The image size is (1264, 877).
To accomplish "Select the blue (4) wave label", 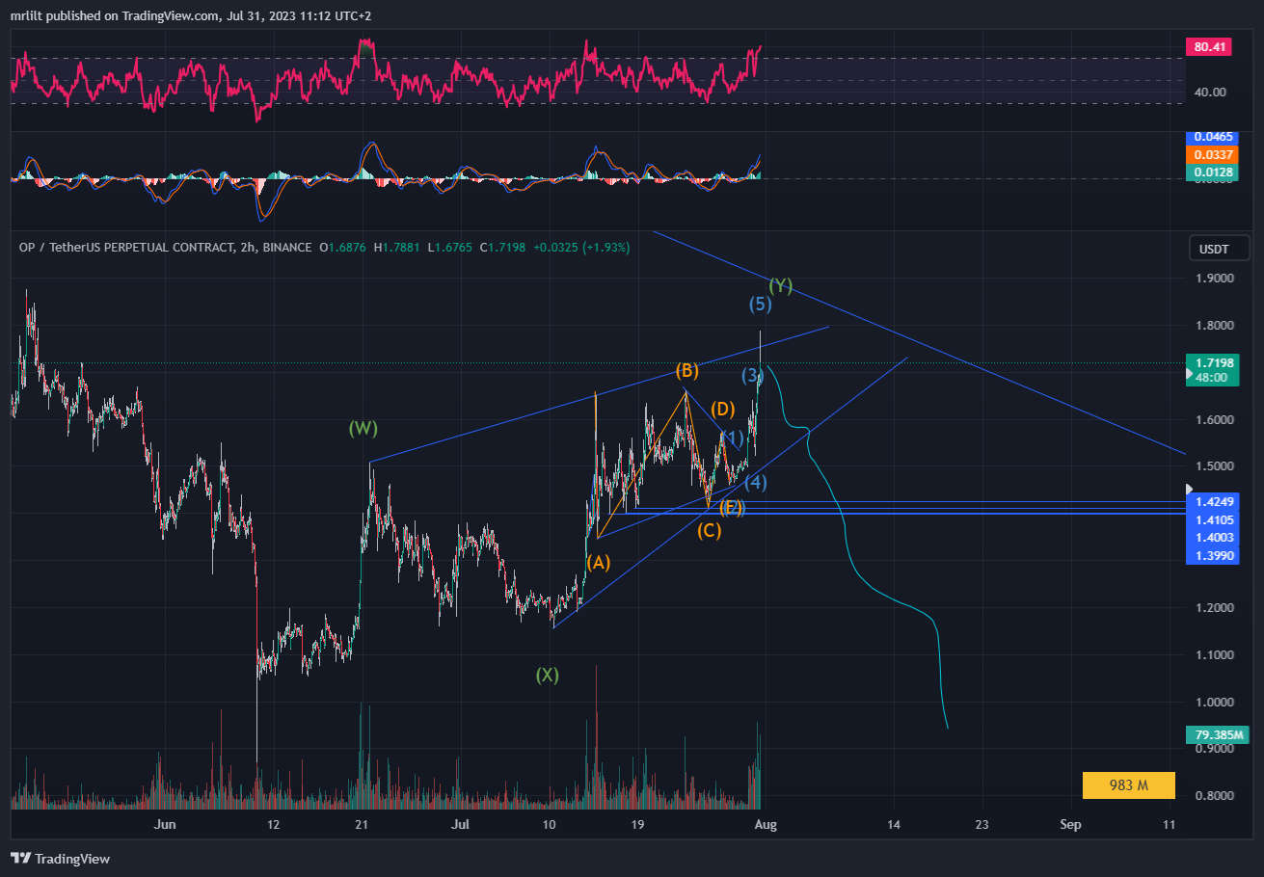I will point(756,481).
